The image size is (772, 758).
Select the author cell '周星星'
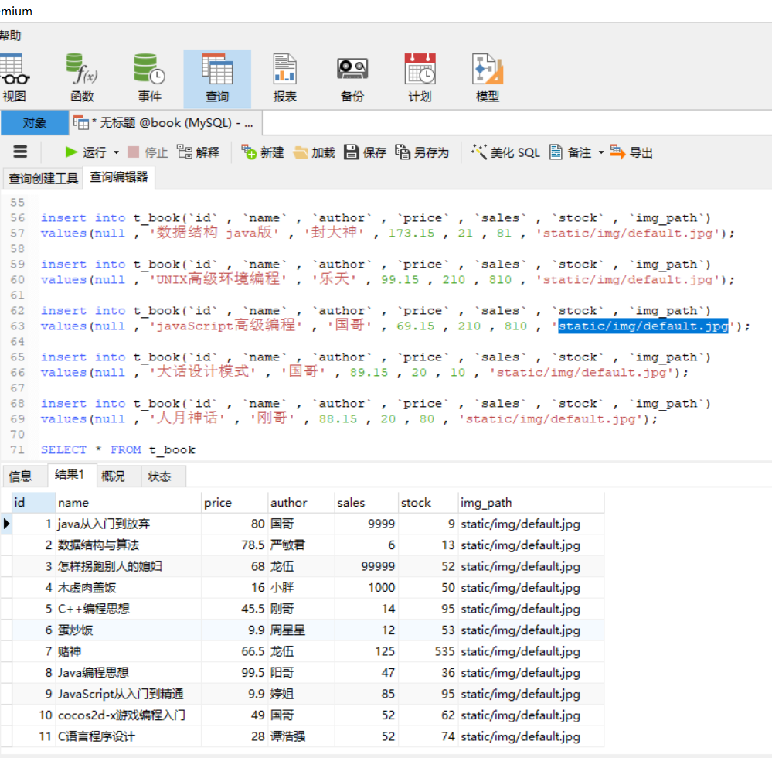301,630
